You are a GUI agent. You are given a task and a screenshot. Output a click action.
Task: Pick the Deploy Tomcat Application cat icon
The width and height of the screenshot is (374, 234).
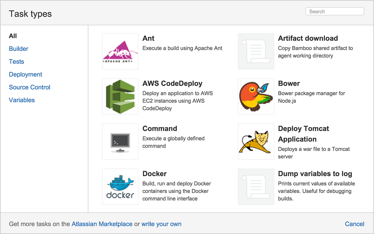point(256,142)
